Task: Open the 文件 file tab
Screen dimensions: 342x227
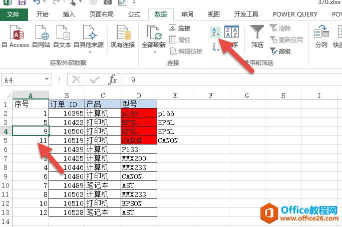Action: pos(14,14)
